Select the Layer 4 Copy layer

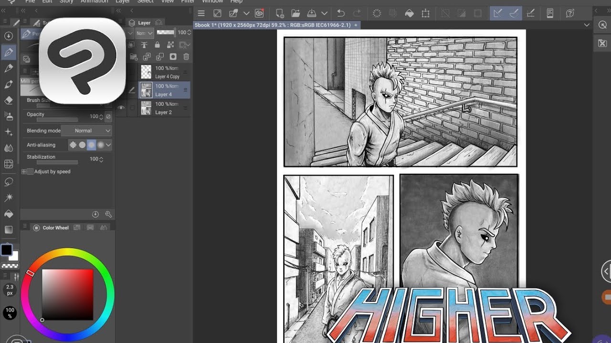coord(165,72)
